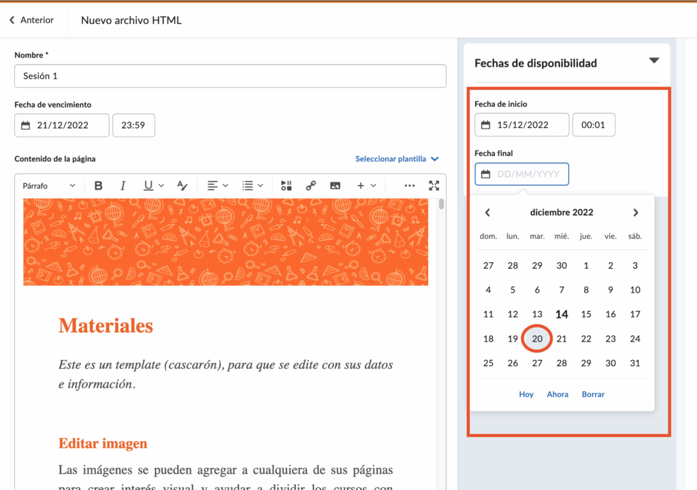Click the insert quicklink chain icon
The height and width of the screenshot is (490, 697).
click(x=311, y=186)
